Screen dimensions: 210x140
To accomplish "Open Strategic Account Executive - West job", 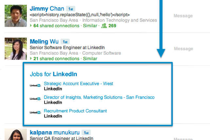I will (79, 84).
